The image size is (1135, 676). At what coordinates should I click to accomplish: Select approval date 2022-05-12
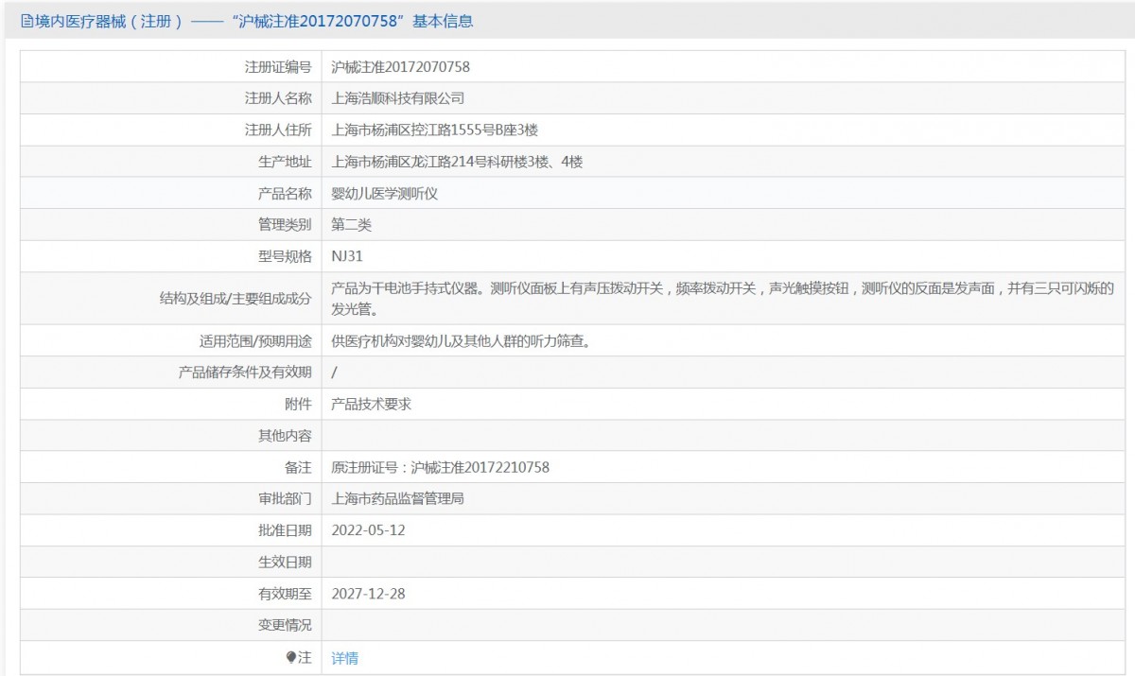[x=368, y=530]
